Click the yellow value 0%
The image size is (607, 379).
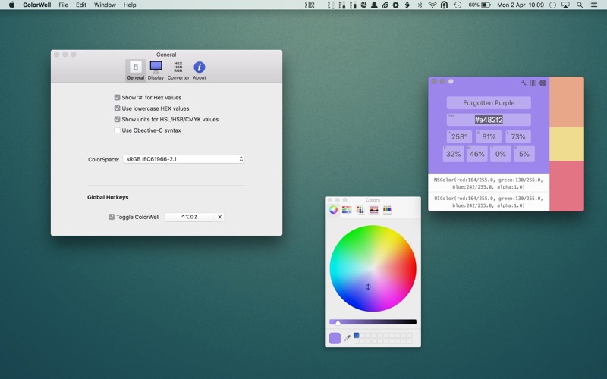point(501,154)
